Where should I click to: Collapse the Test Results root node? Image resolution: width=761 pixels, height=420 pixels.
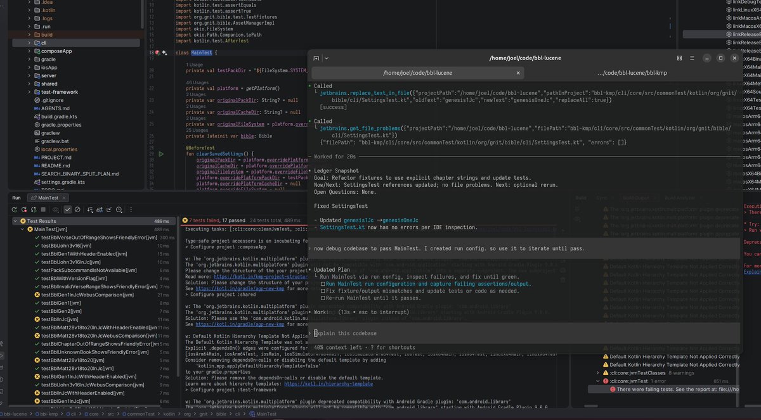click(x=15, y=221)
